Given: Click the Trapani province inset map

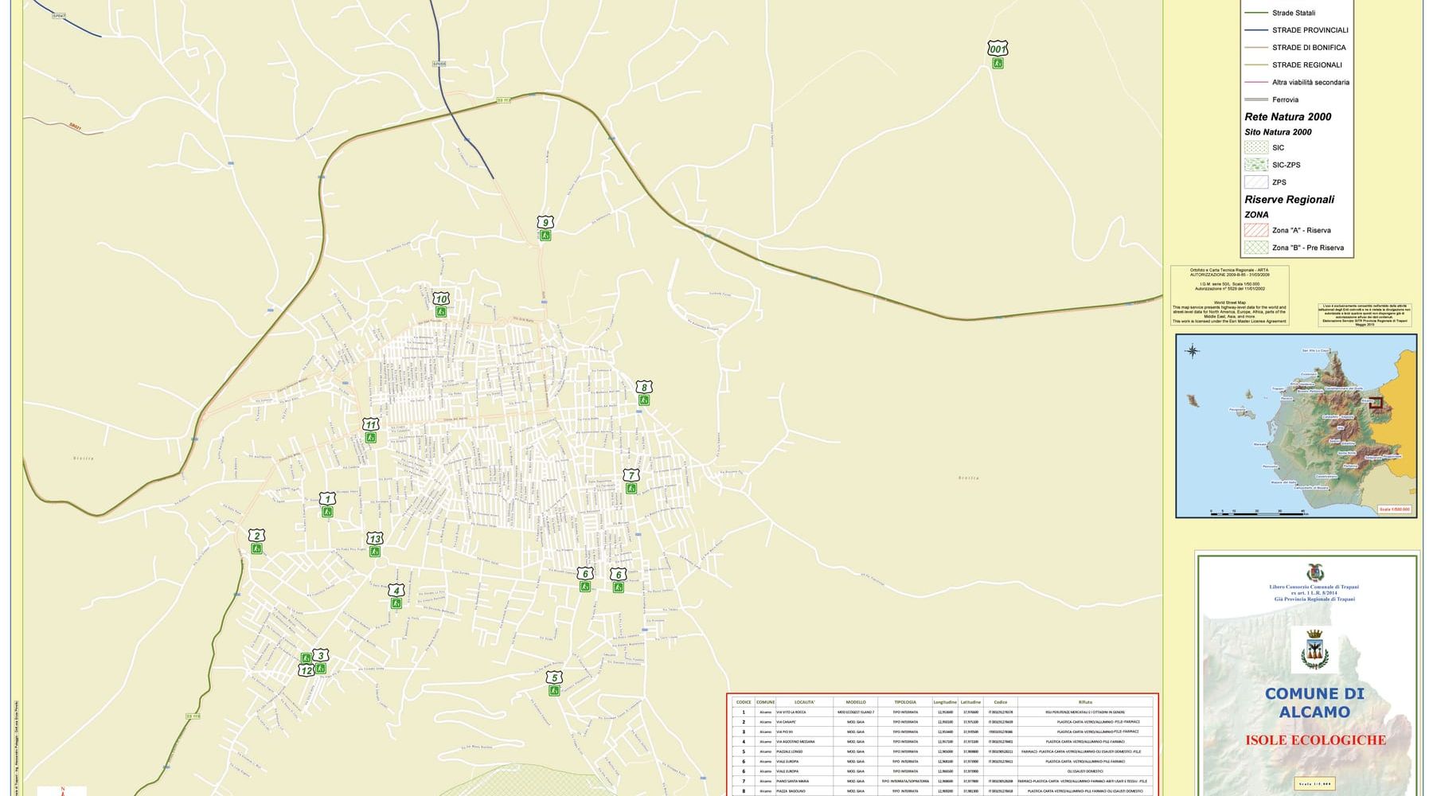Looking at the screenshot, I should (1296, 426).
